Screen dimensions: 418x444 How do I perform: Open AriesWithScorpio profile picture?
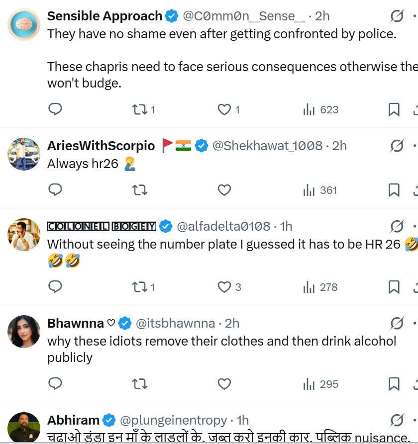(24, 154)
